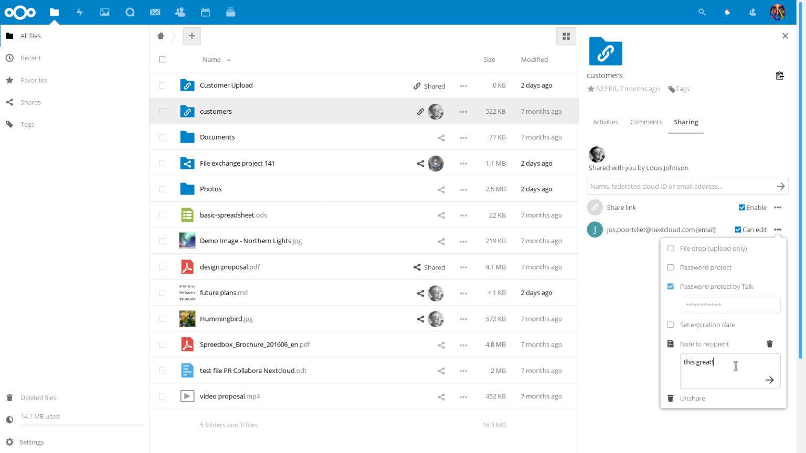Open more actions for Documents folder

pos(463,137)
